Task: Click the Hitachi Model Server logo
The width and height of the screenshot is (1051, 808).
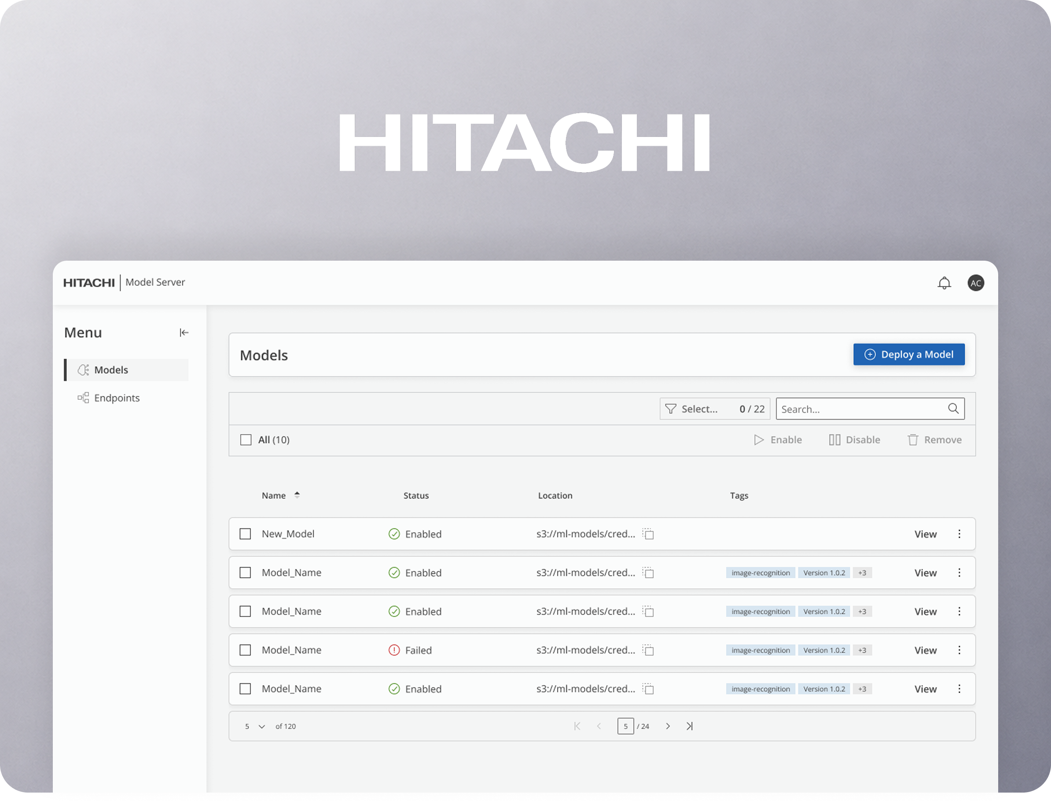Action: point(124,282)
